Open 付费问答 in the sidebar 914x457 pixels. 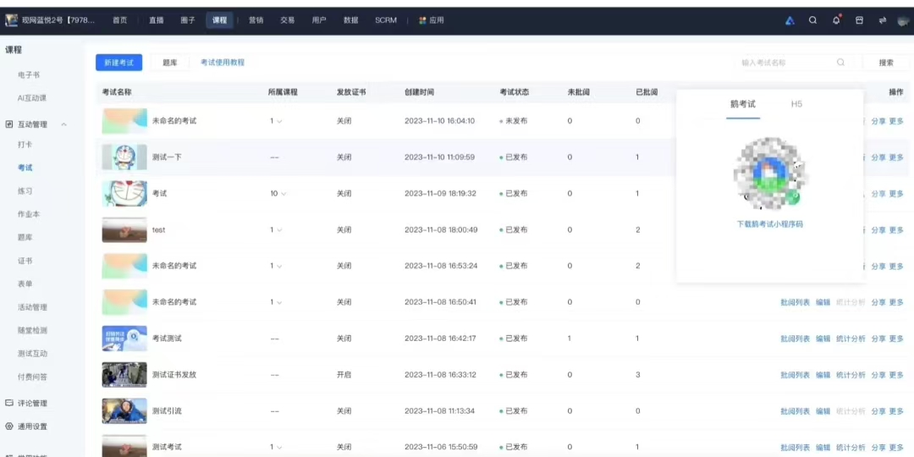pos(32,377)
